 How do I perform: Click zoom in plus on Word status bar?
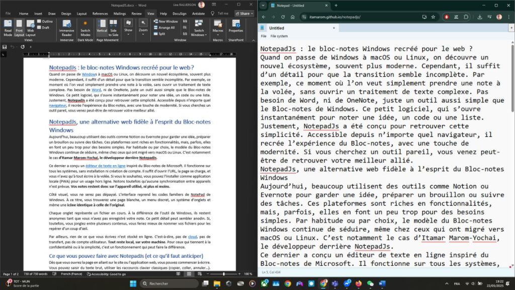pyautogui.click(x=239, y=274)
